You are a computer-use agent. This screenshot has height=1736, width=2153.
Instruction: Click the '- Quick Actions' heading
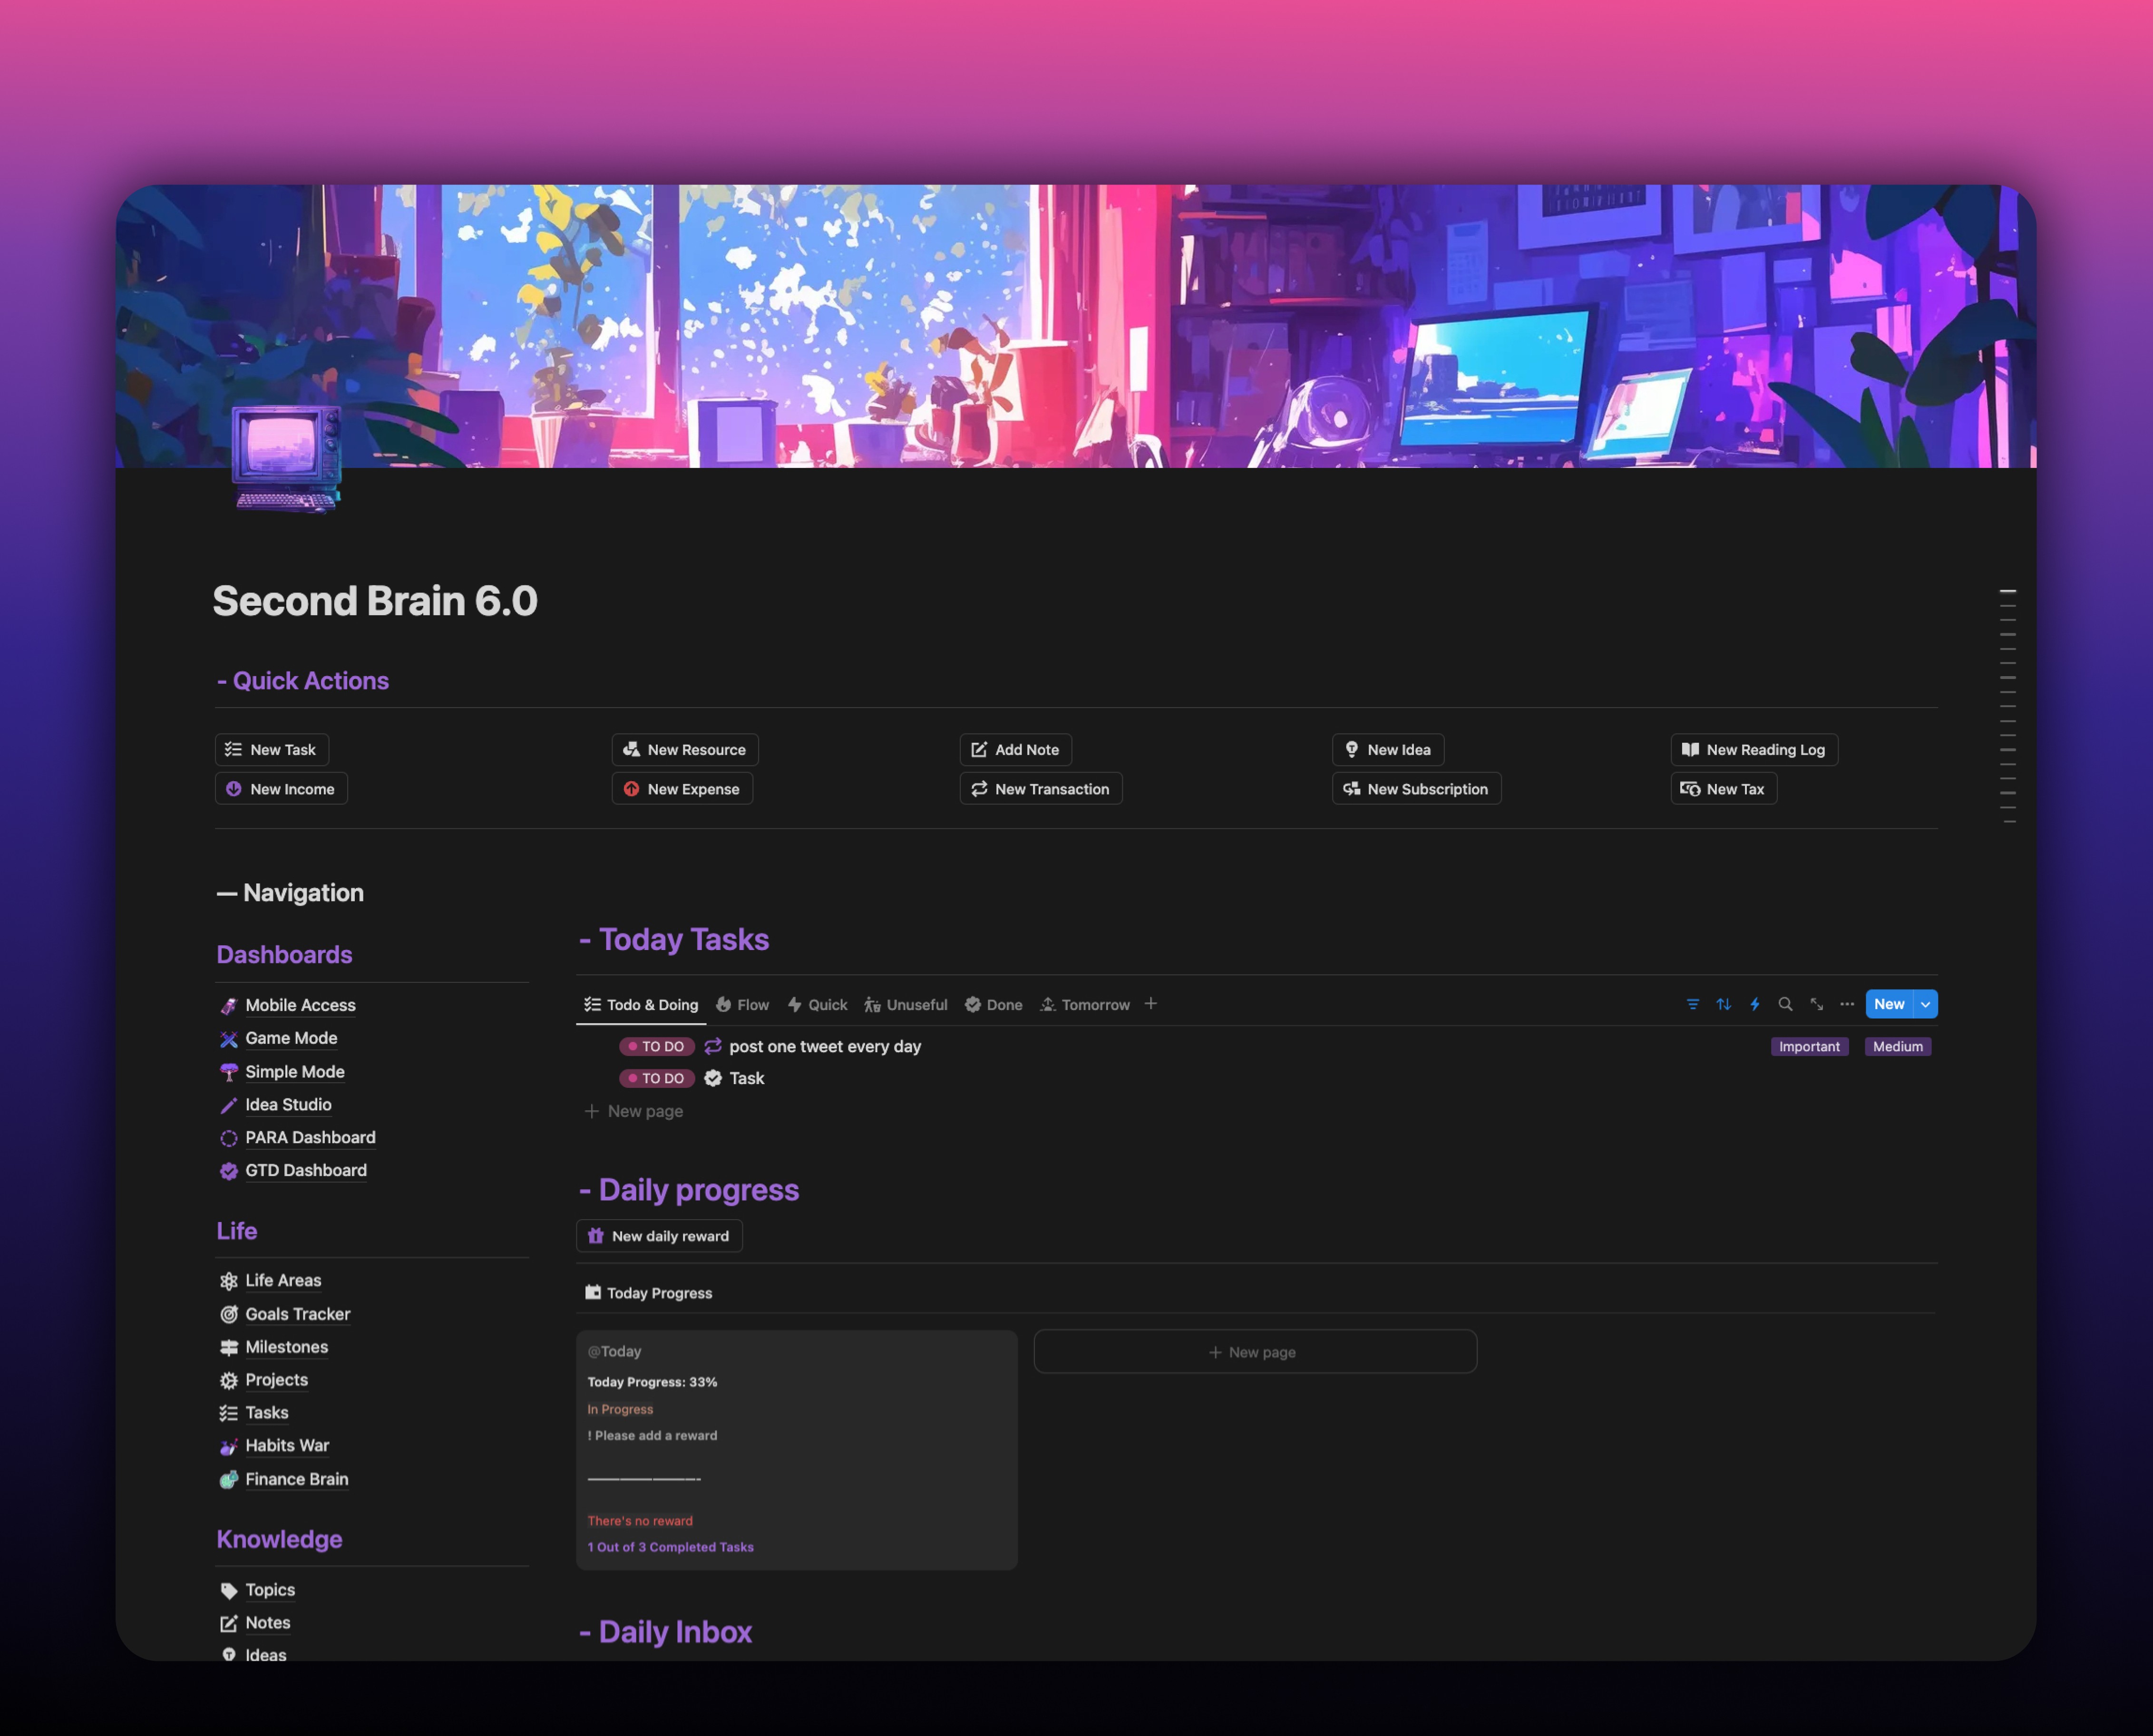click(x=303, y=681)
